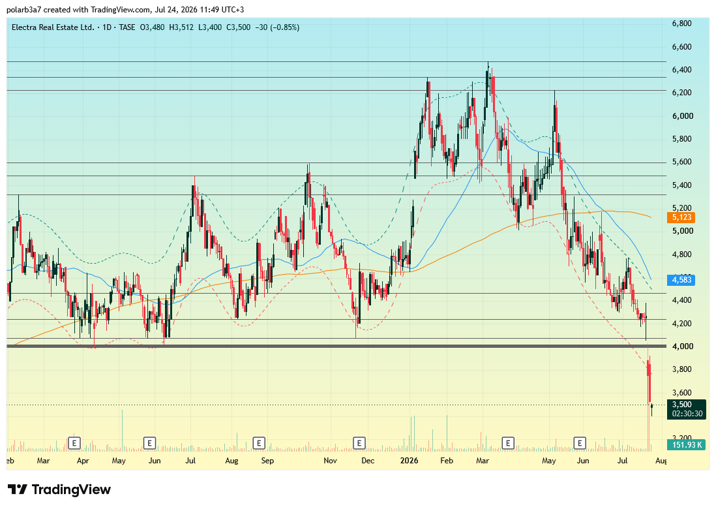The image size is (716, 509).
Task: Click the Nov label on time axis
Action: pos(330,461)
